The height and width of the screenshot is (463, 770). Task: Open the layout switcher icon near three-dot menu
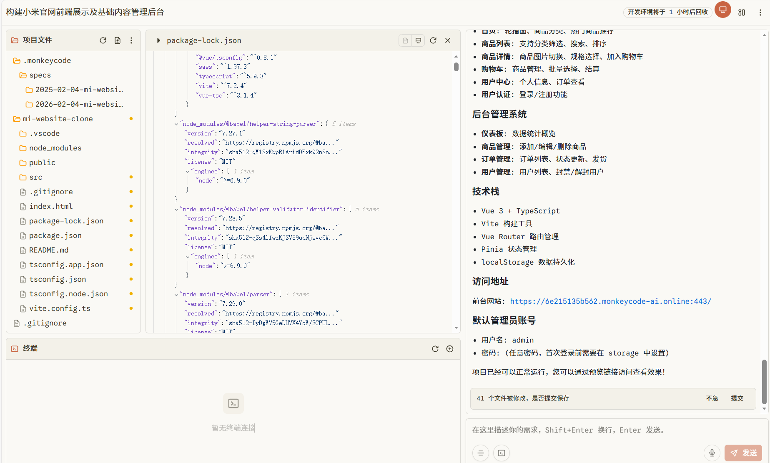[x=742, y=13]
